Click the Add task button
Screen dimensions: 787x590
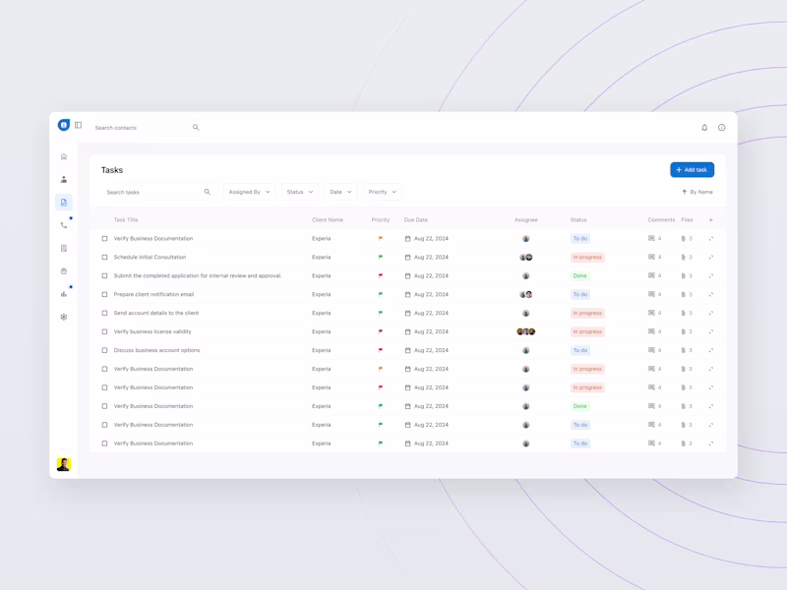click(x=693, y=169)
